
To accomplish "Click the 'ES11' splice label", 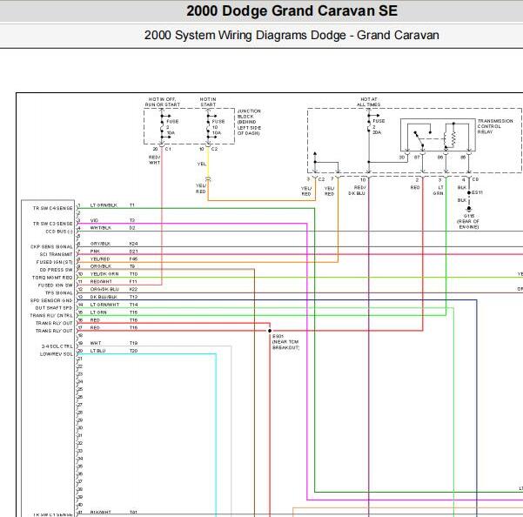I will point(478,193).
